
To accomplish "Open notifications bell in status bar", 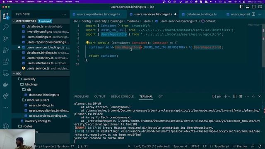I will click(260, 146).
